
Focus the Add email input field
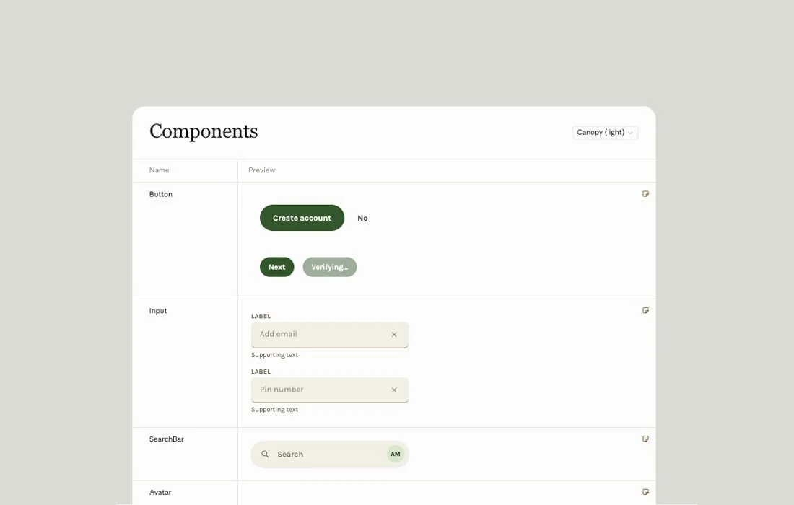(330, 335)
